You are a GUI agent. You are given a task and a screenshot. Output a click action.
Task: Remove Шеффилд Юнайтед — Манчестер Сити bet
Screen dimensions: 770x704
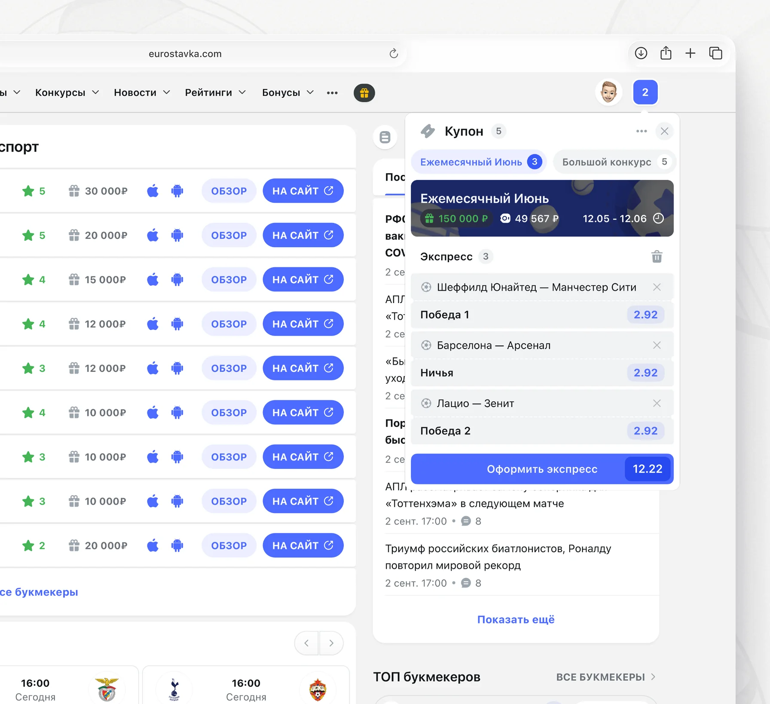click(657, 287)
